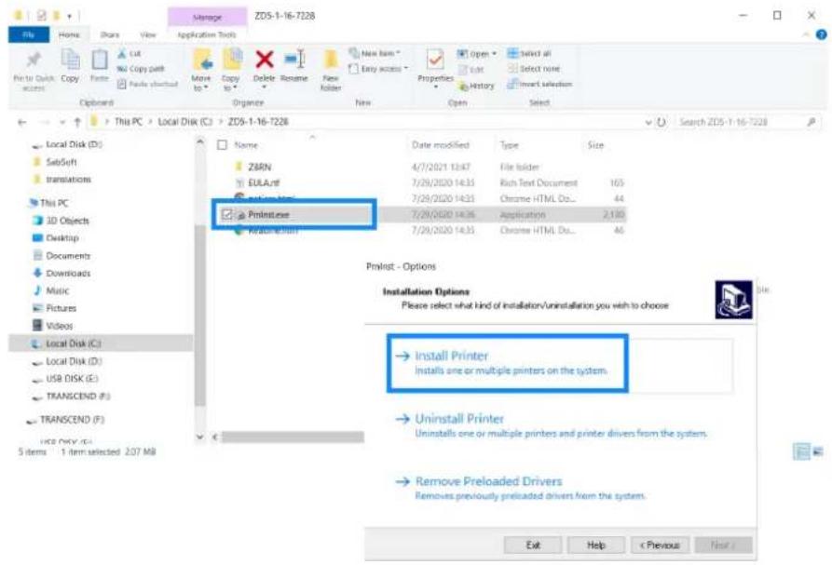Click the Previous button in PrnInst
The width and height of the screenshot is (832, 565).
pos(660,545)
